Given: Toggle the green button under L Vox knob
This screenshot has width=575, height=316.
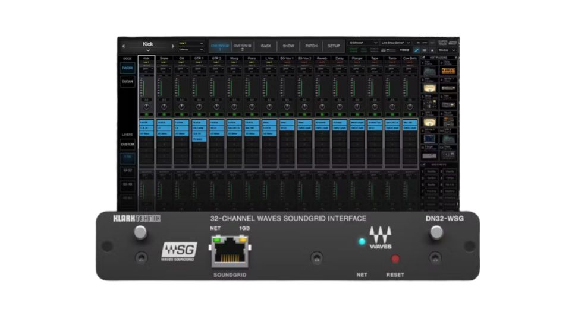Looking at the screenshot, I should [x=269, y=114].
